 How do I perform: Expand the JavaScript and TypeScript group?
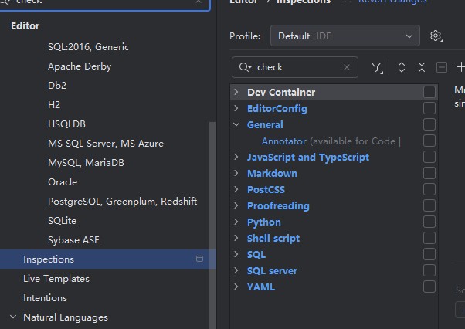[236, 158]
